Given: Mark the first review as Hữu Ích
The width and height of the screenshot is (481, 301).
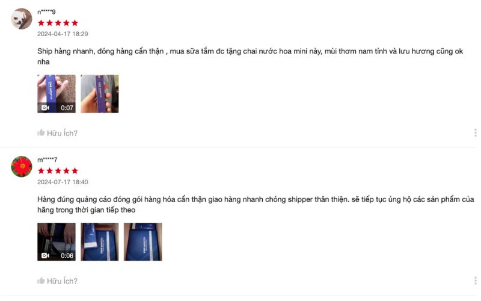Looking at the screenshot, I should (x=57, y=133).
